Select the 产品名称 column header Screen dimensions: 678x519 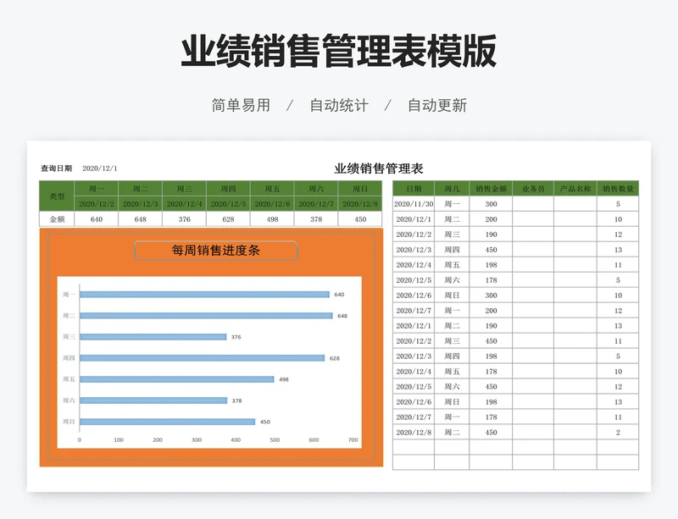[x=575, y=189]
